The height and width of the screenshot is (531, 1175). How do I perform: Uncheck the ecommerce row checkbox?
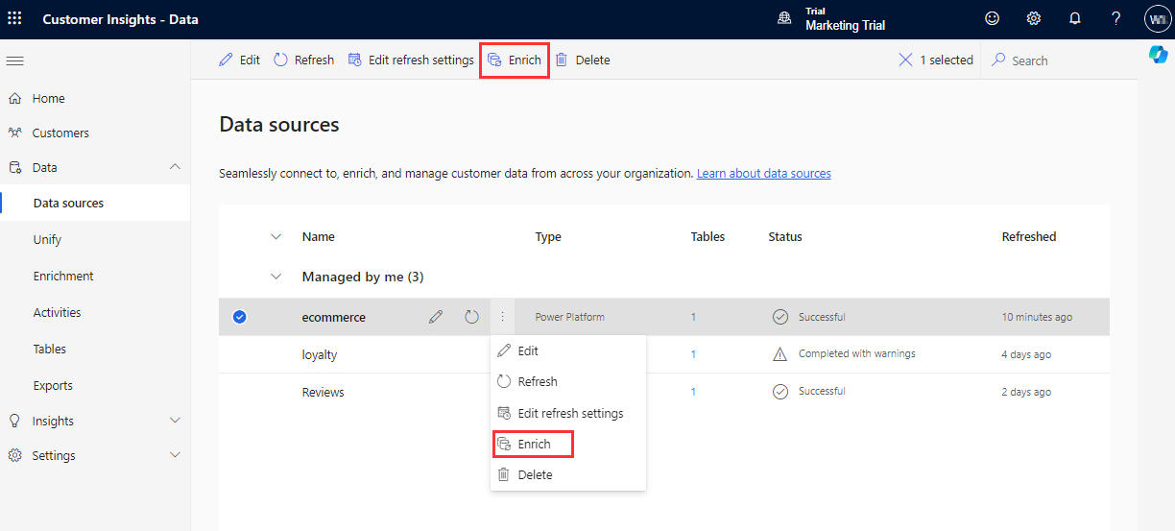point(240,317)
